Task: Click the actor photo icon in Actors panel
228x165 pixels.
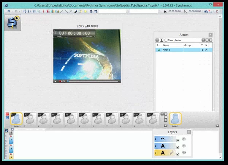Action: (x=161, y=40)
